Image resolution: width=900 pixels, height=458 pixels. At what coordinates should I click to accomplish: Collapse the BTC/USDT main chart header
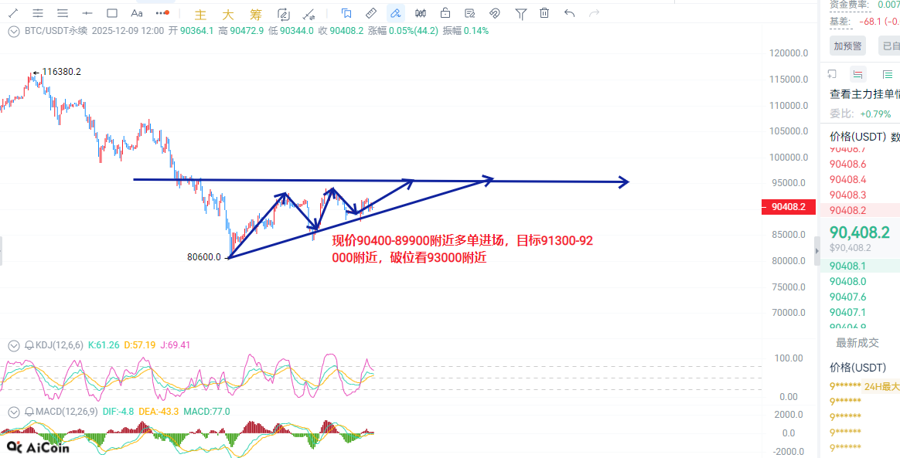pyautogui.click(x=14, y=31)
